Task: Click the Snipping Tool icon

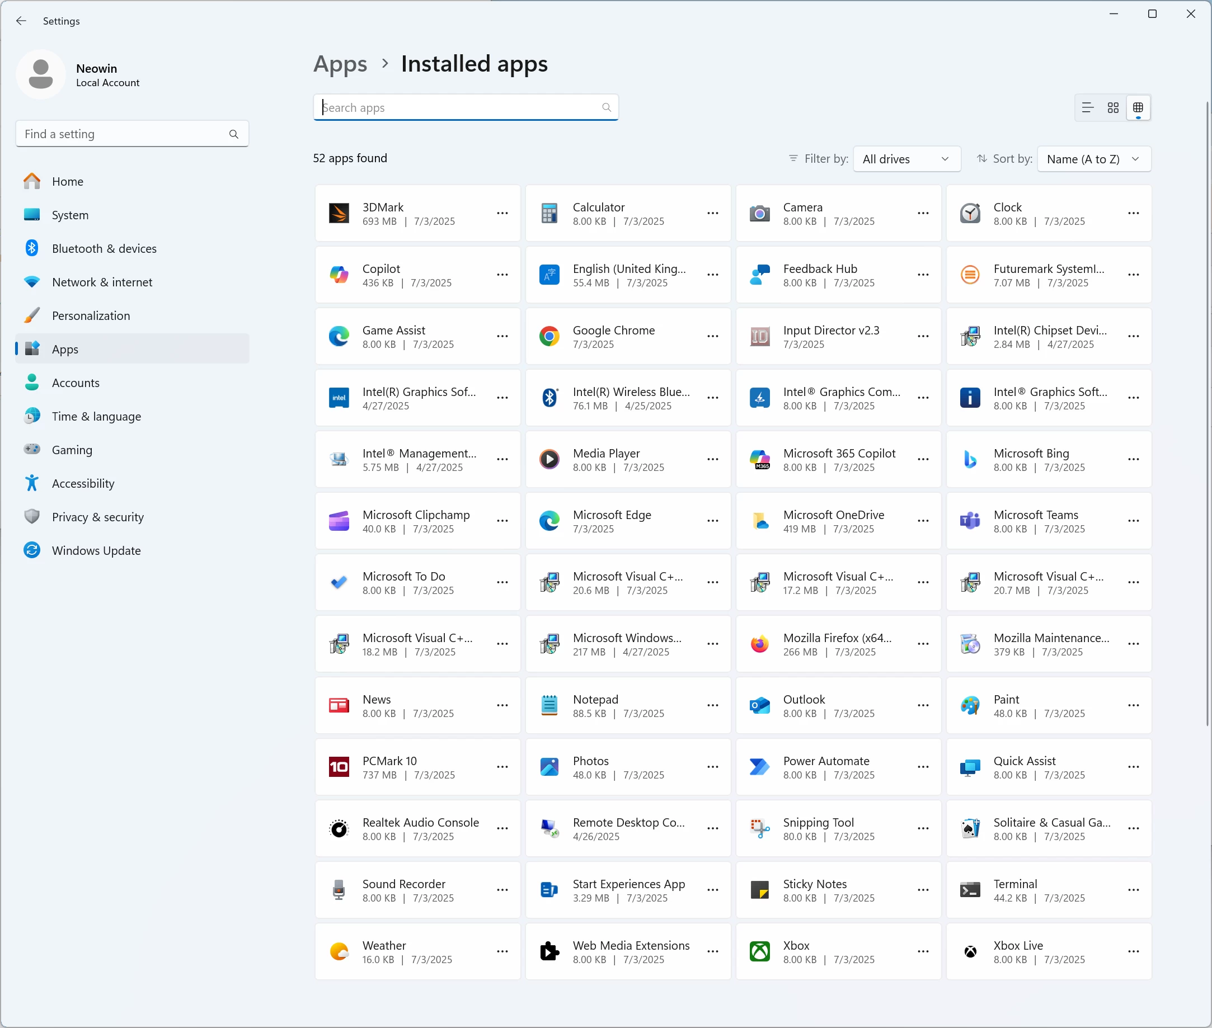Action: 760,829
